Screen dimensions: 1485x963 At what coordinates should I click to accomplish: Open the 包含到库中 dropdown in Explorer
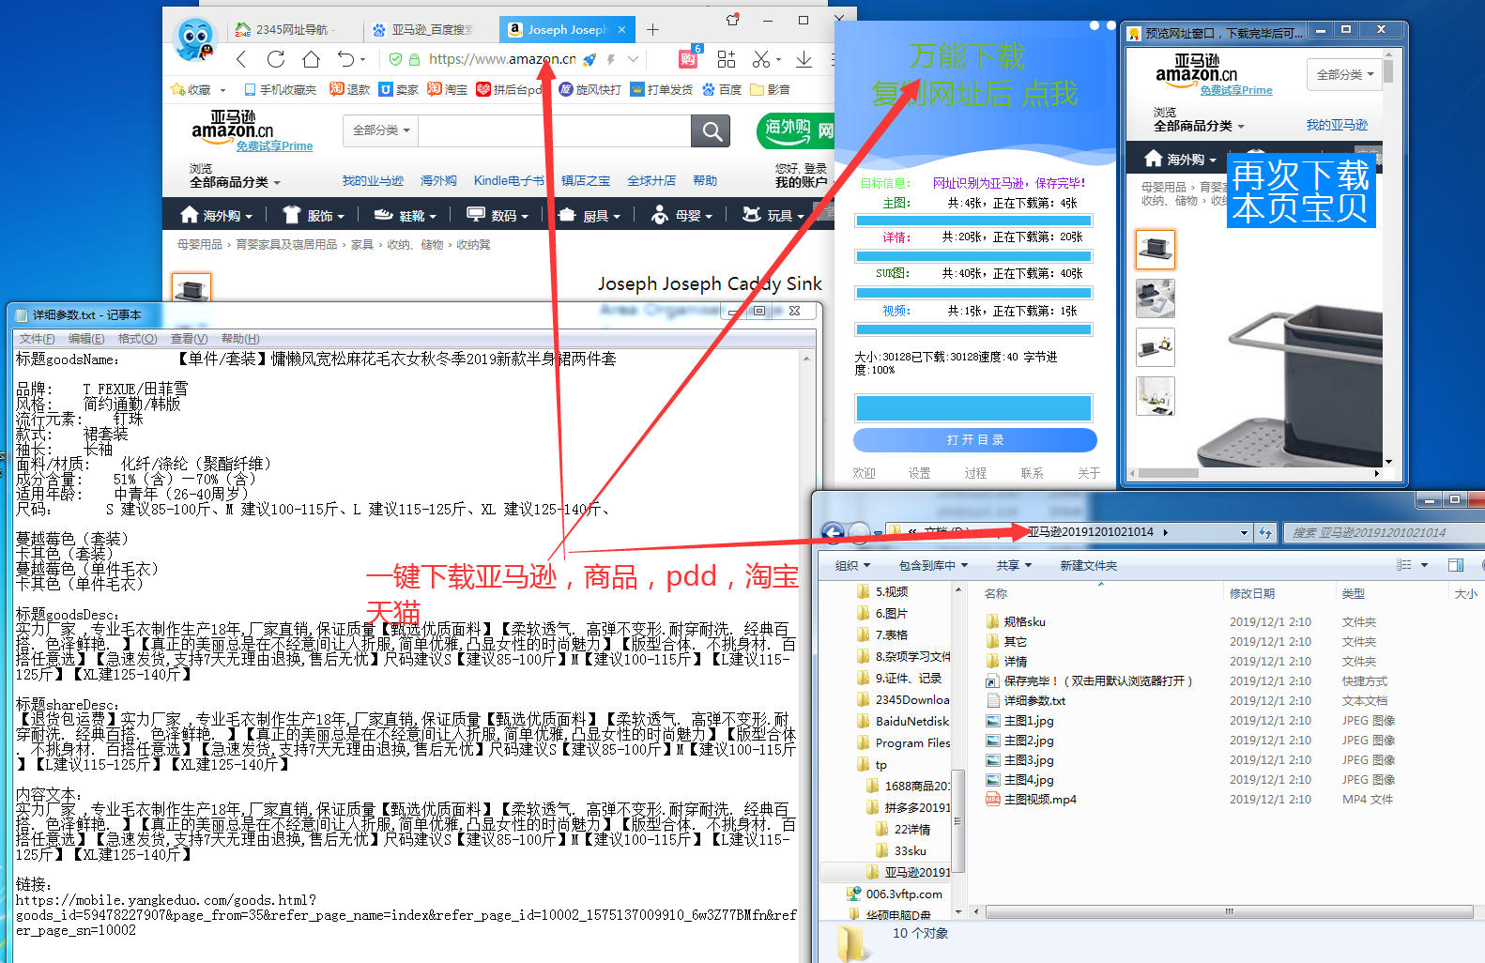933,565
